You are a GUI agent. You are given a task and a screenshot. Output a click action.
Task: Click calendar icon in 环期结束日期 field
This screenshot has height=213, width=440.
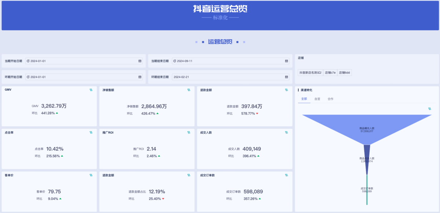coord(286,77)
